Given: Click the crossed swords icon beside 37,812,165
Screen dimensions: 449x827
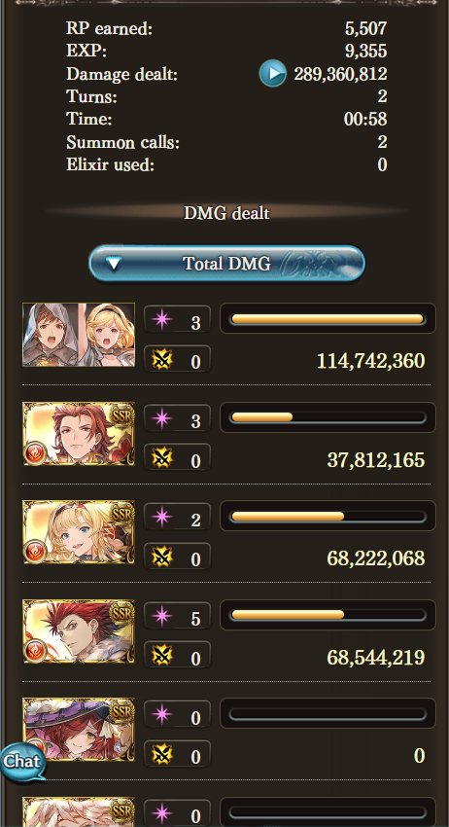Looking at the screenshot, I should pyautogui.click(x=161, y=458).
